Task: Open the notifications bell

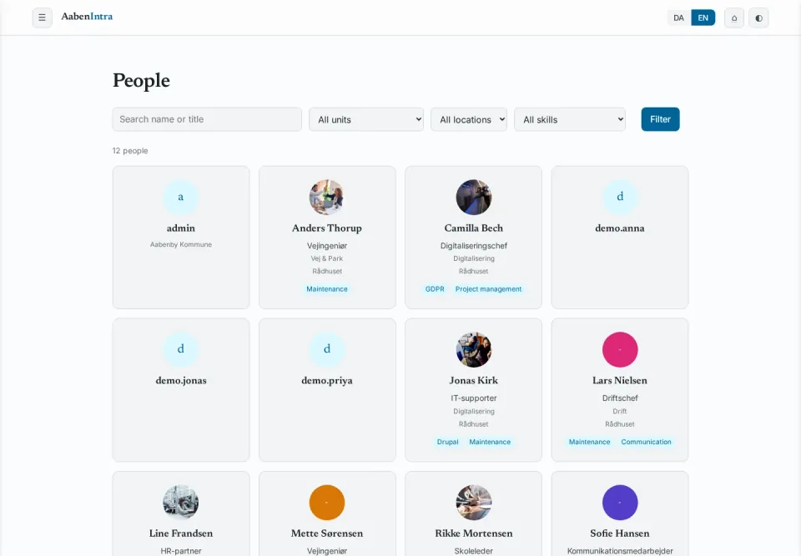Action: (734, 18)
